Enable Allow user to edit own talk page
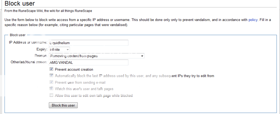The height and width of the screenshot is (114, 280). 51,95
